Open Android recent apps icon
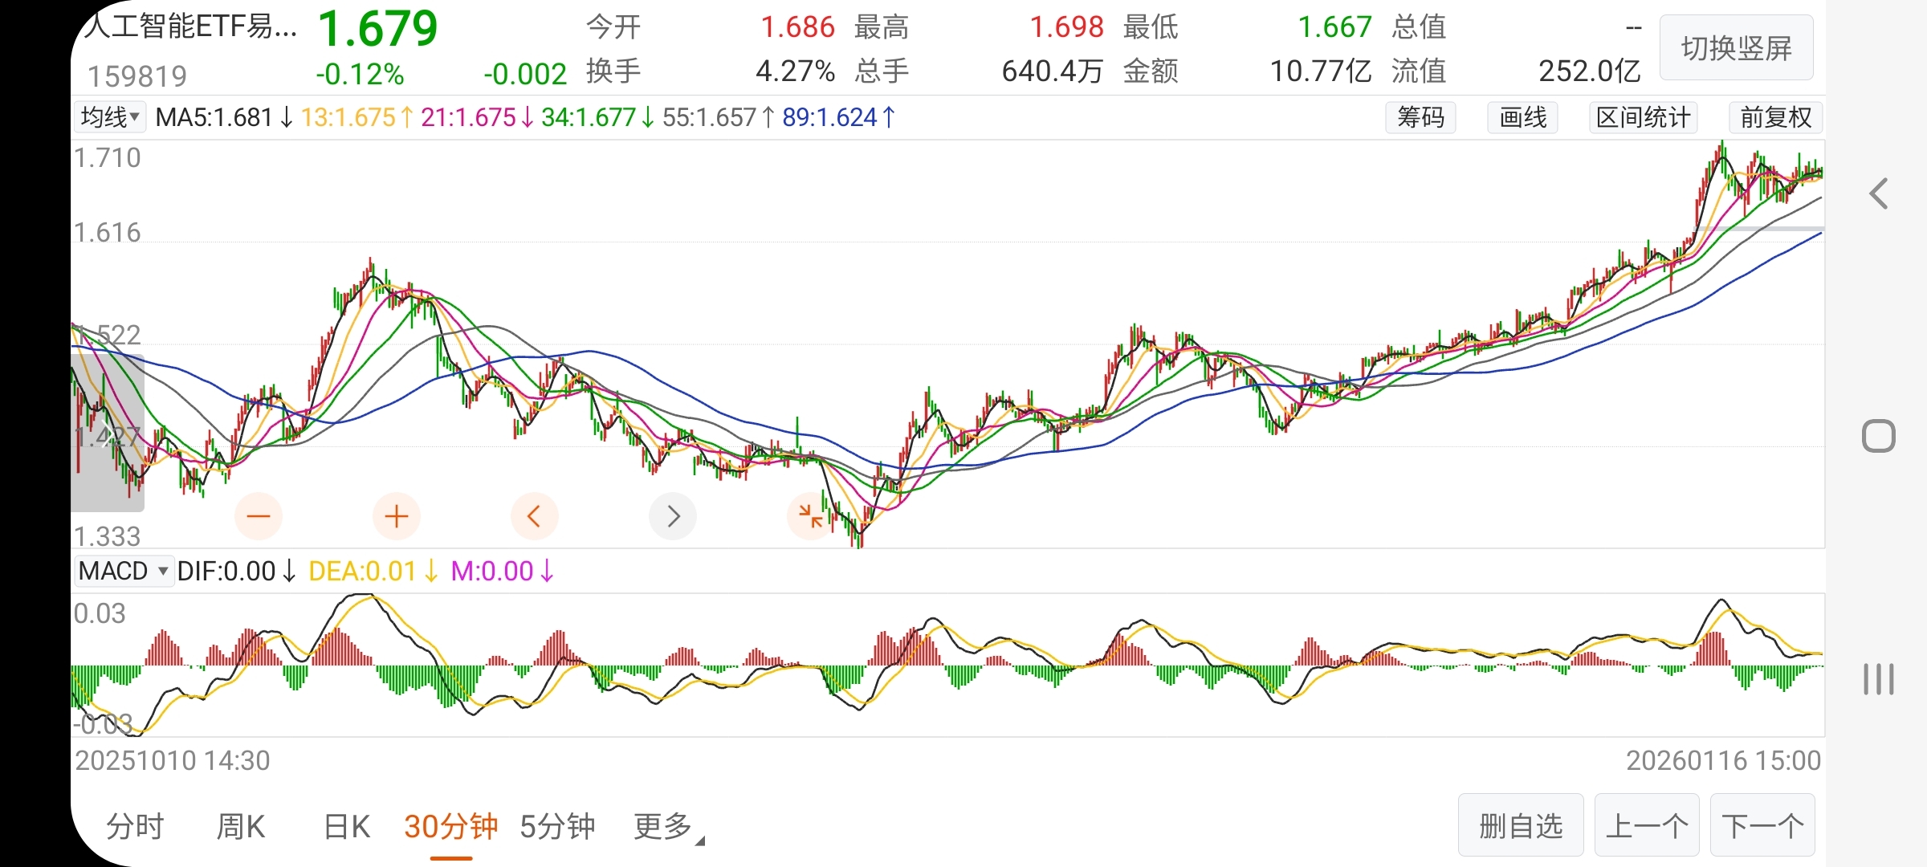 (x=1878, y=679)
